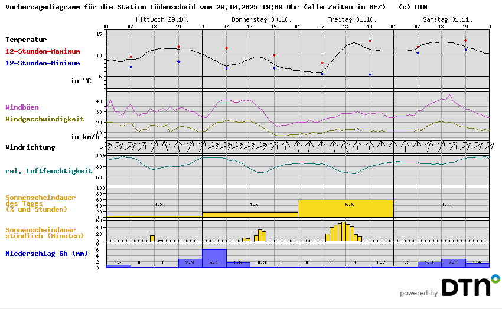502x309 pixels.
Task: Click the Windgeschwindigkeit legend label
Action: coord(44,119)
